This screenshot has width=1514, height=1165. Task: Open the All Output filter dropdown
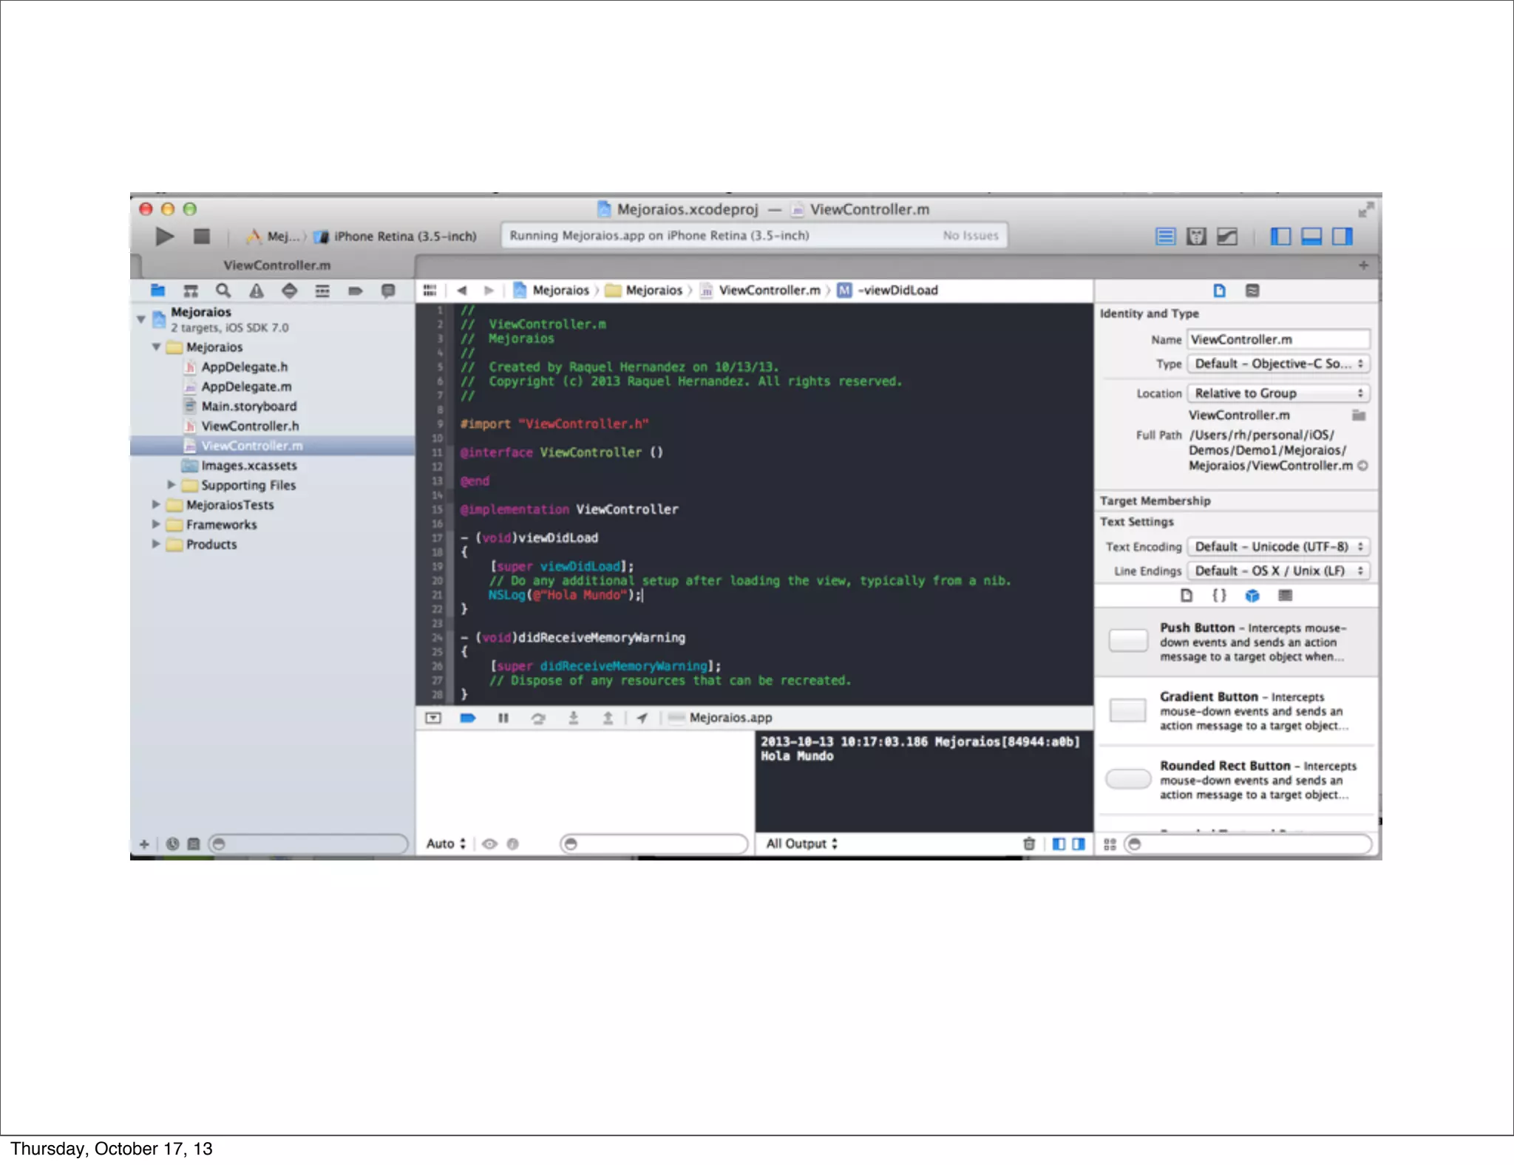(801, 843)
